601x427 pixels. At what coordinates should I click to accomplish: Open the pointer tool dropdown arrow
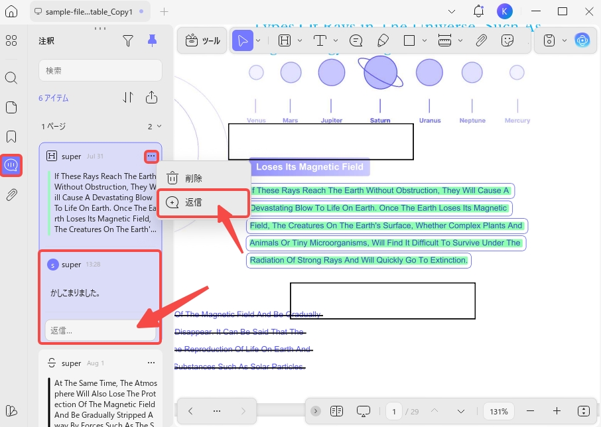click(259, 40)
